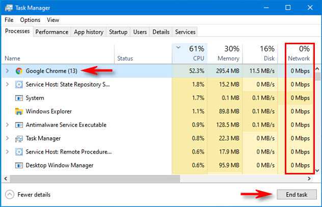Sort by the CPU column header

coord(190,54)
